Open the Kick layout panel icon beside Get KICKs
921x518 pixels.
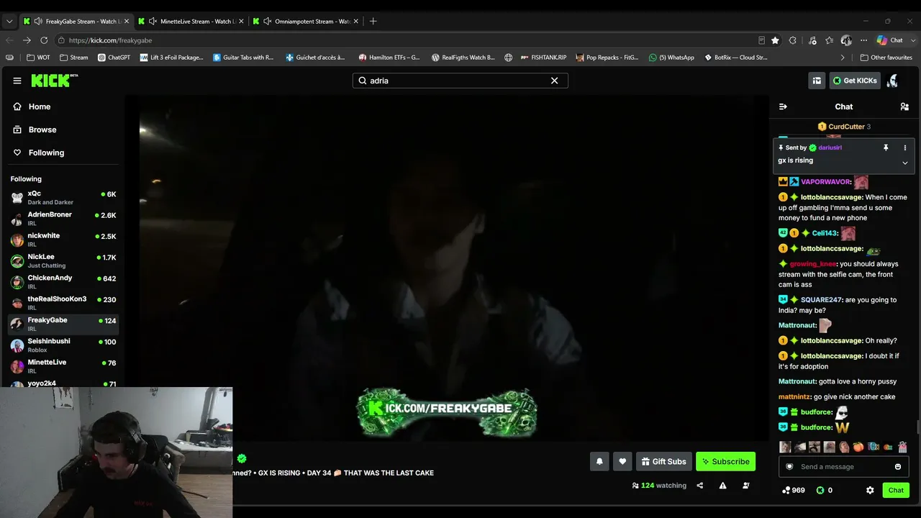(x=817, y=81)
